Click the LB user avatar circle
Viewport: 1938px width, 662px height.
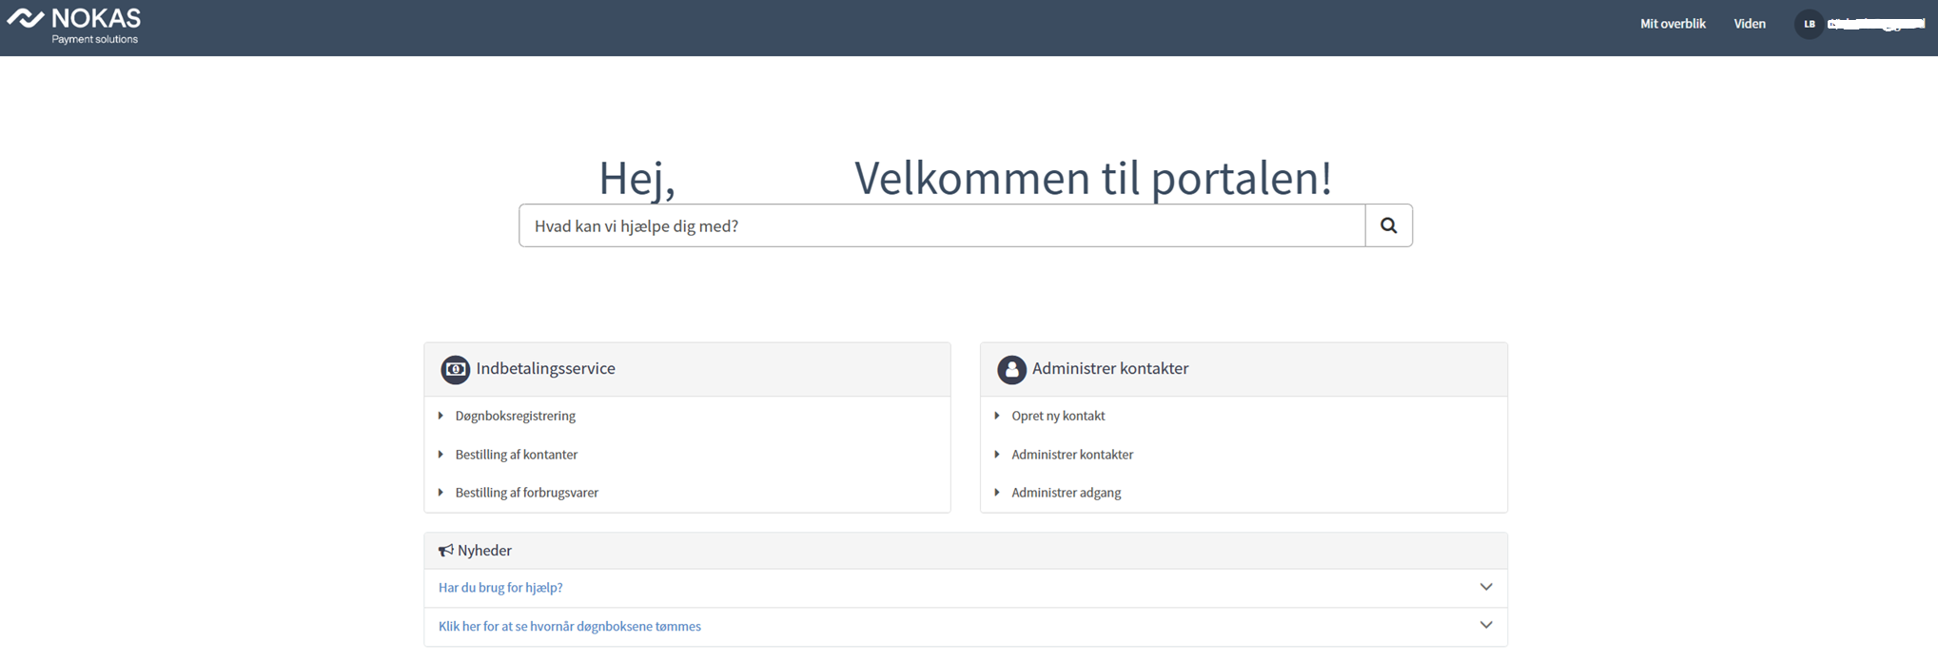(x=1809, y=24)
